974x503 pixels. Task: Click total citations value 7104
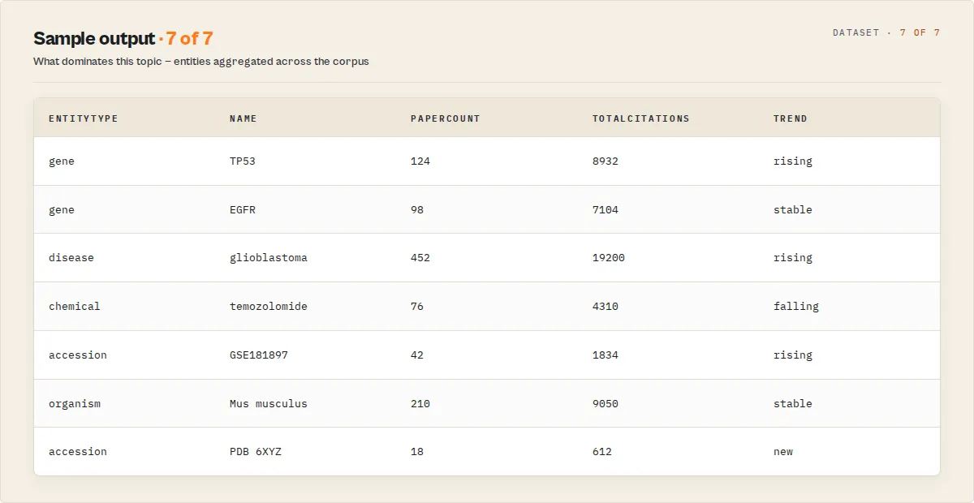pyautogui.click(x=606, y=210)
